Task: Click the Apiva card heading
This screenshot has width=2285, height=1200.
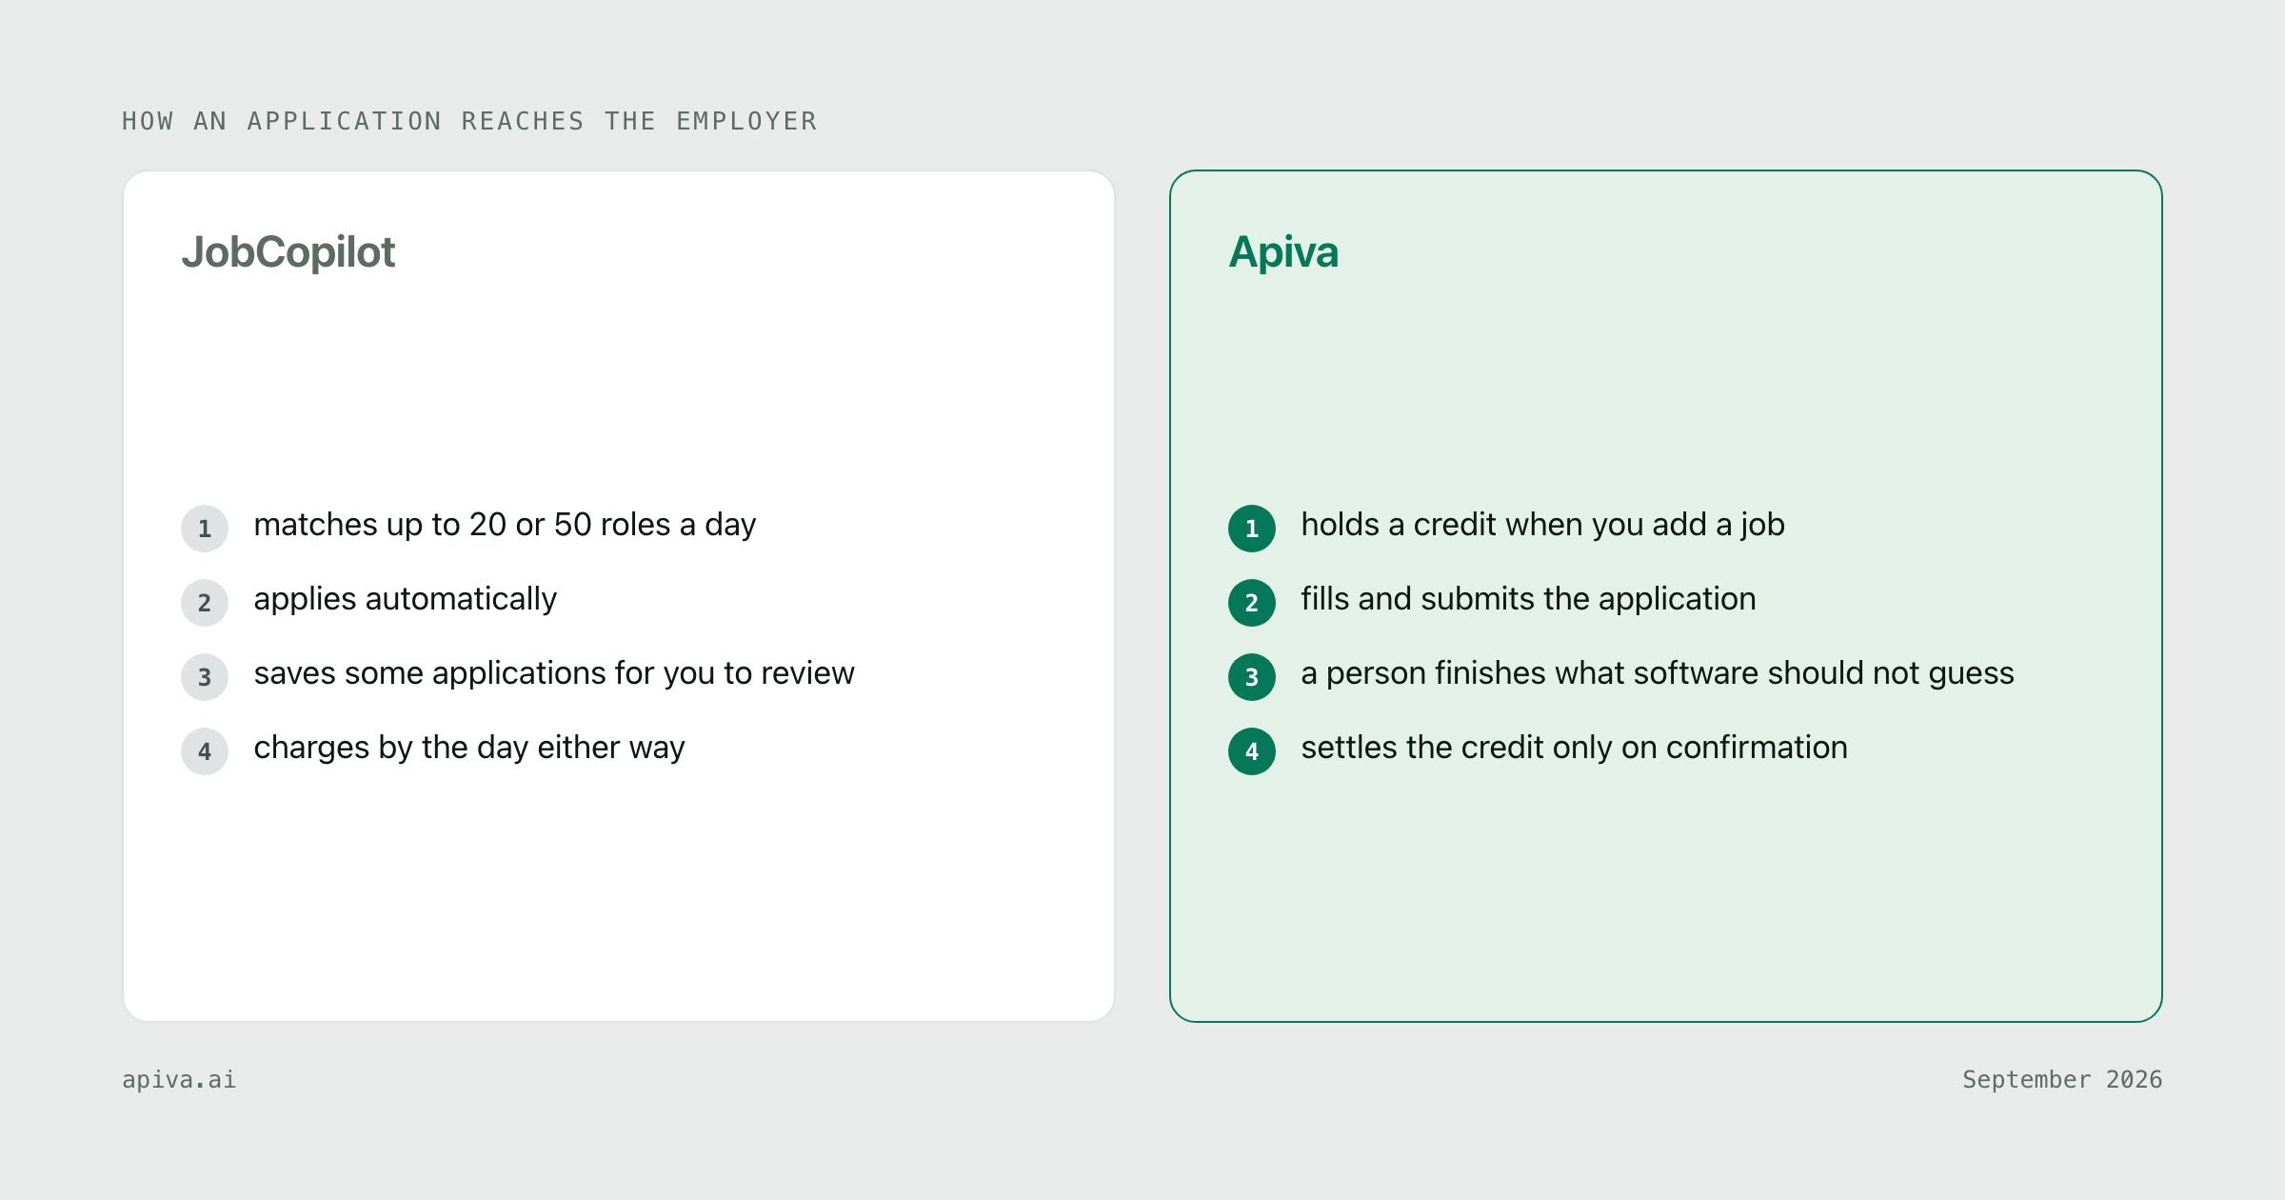Action: click(1283, 253)
